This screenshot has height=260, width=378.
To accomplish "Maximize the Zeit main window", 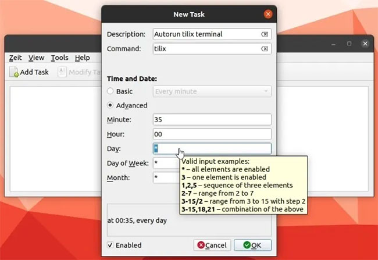I will pyautogui.click(x=349, y=44).
